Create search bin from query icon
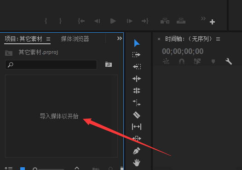This screenshot has height=170, width=242. (109, 64)
